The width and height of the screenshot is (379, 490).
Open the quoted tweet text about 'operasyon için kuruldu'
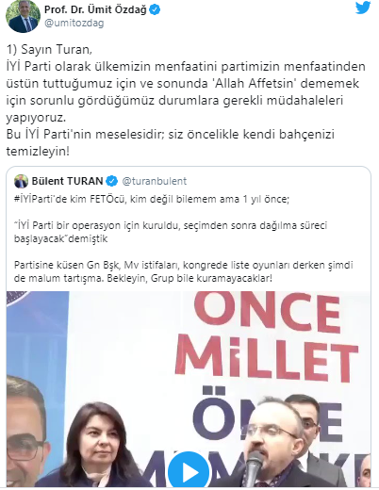pos(171,232)
